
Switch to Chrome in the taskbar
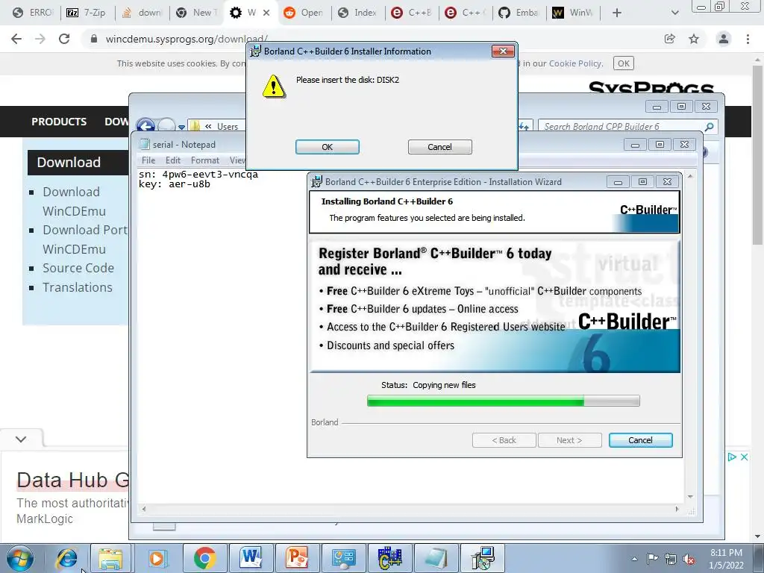point(204,558)
